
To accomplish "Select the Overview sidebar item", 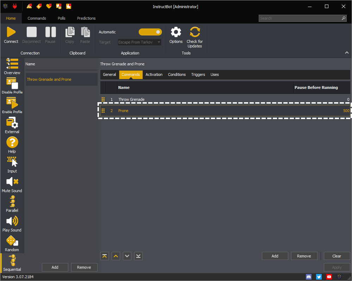I will (12, 66).
